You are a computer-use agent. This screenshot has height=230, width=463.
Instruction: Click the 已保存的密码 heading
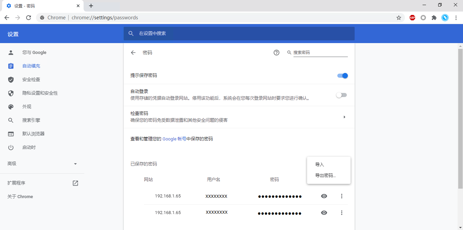tap(144, 164)
